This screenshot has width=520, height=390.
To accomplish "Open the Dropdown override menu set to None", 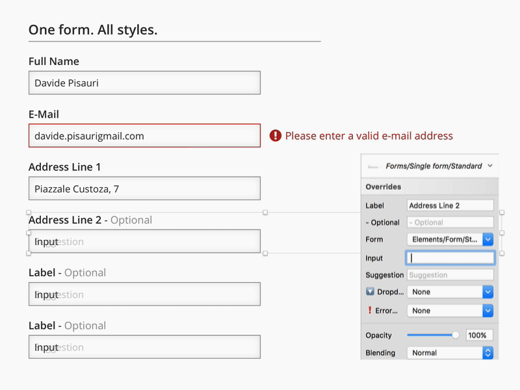I will click(x=450, y=292).
